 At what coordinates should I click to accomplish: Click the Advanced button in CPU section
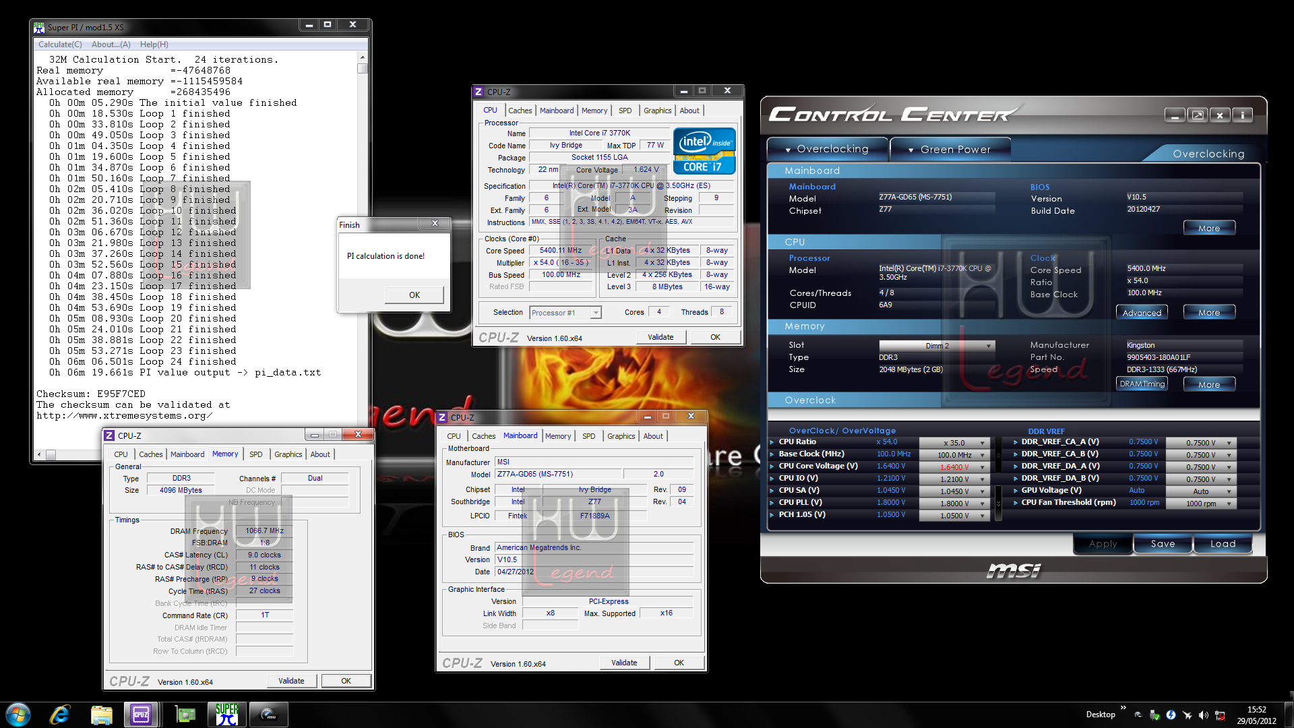[x=1142, y=313]
